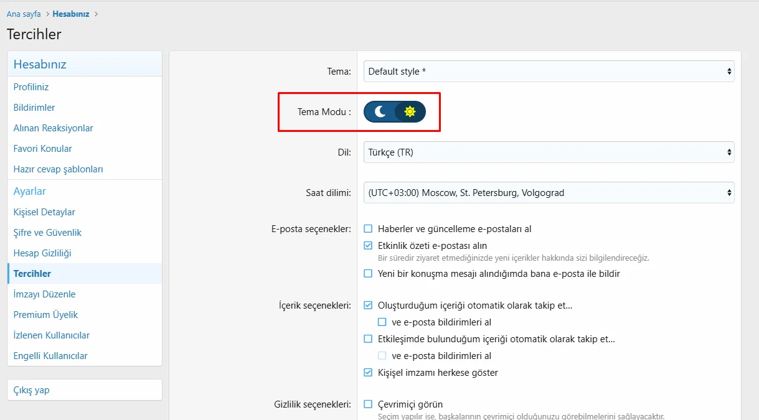Click the Hesabınız breadcrumb link
The image size is (759, 420).
coord(72,14)
